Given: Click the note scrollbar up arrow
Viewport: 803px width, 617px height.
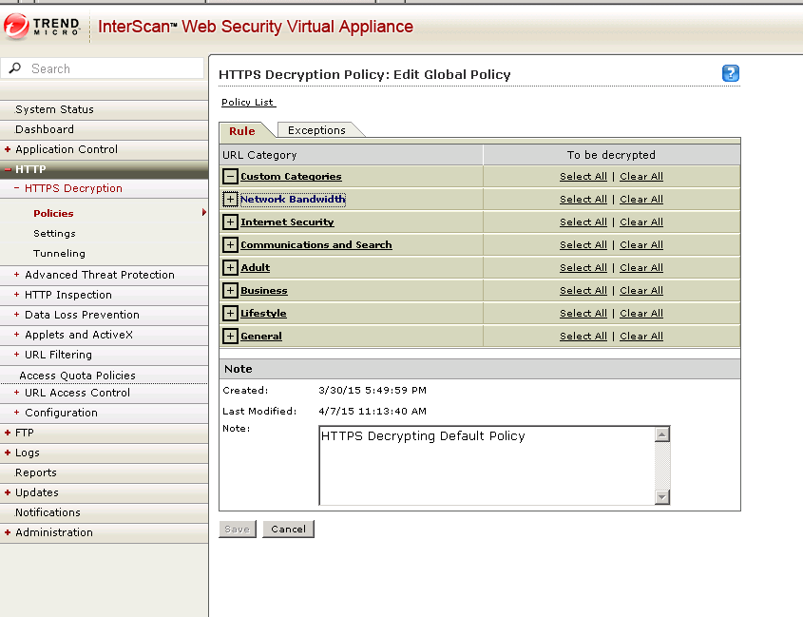Looking at the screenshot, I should (x=662, y=434).
